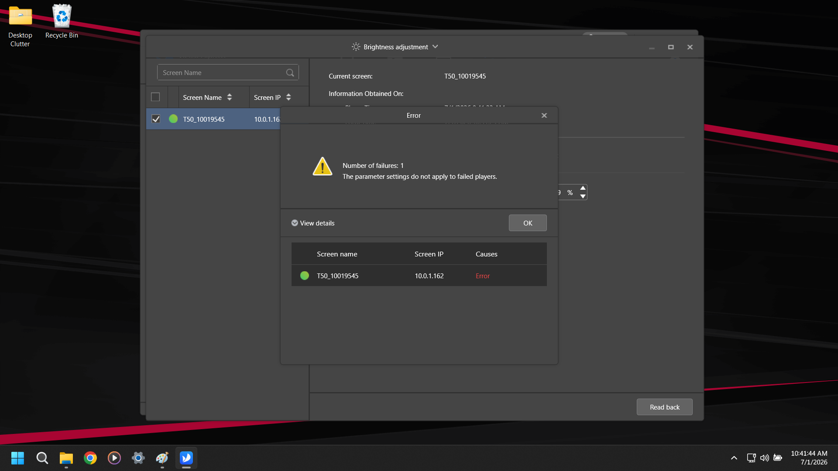
Task: Click the Read back button
Action: pos(665,407)
